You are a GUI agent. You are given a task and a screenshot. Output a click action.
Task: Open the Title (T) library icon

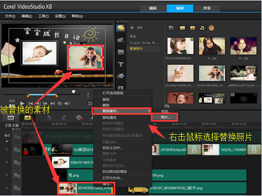tap(121, 64)
